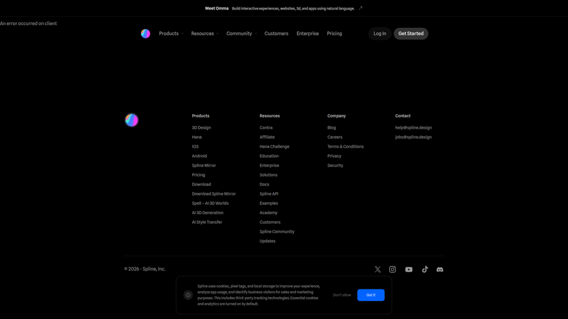Image resolution: width=568 pixels, height=319 pixels.
Task: Open AI 3D Generation link
Action: coord(208,213)
